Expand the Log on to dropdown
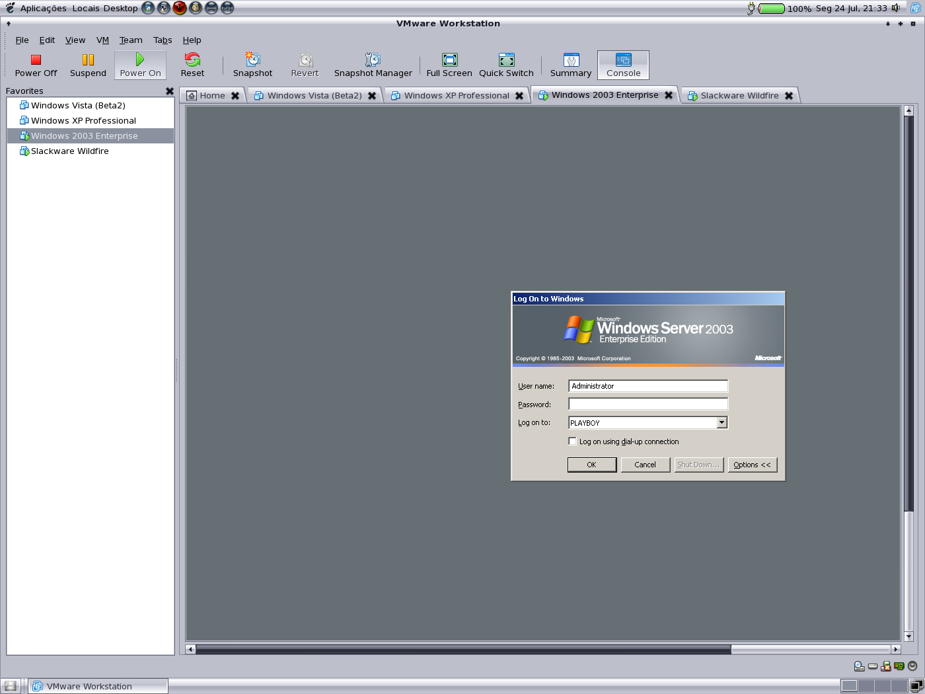The image size is (925, 694). [721, 422]
